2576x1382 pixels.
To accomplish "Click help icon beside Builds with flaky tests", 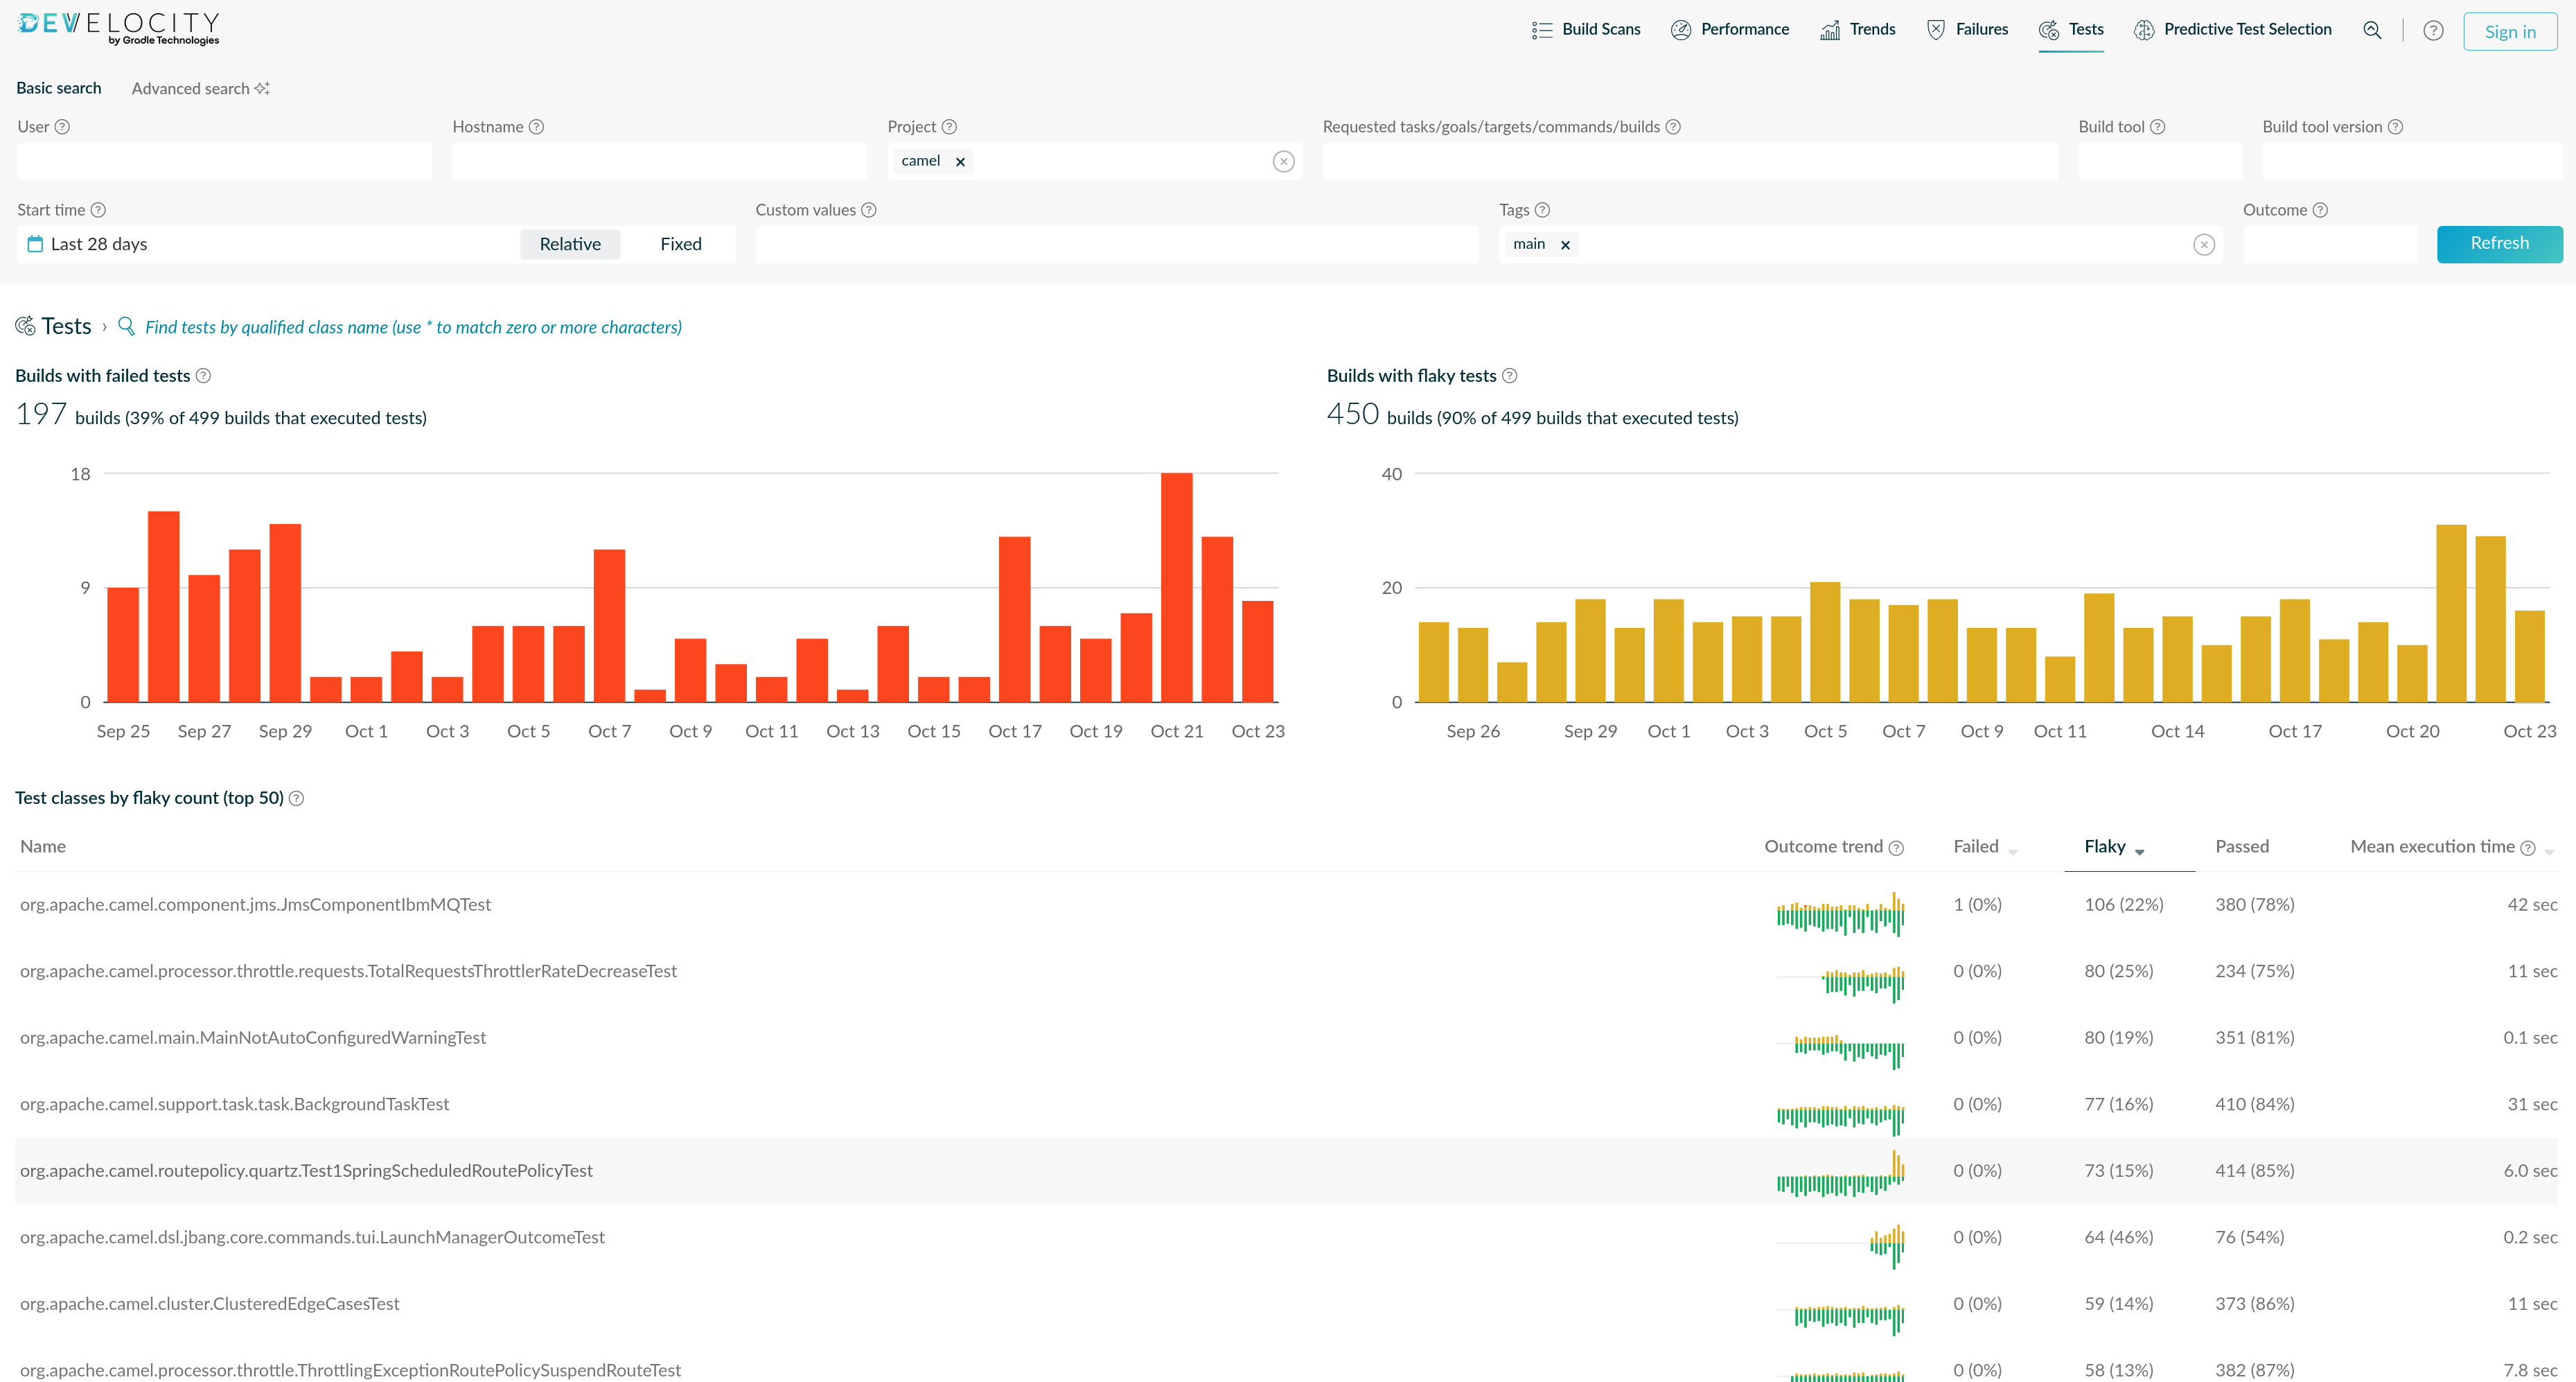I will [x=1510, y=376].
